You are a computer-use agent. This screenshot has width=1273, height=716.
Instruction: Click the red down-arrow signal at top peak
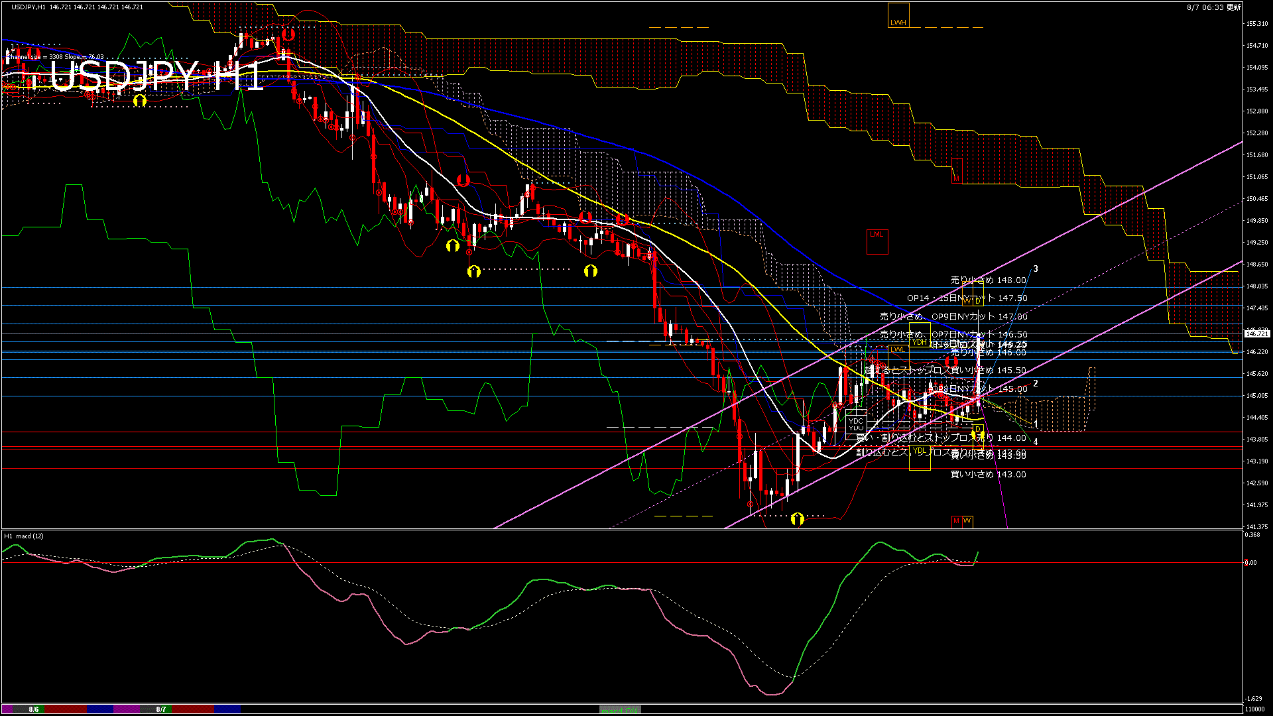[287, 34]
